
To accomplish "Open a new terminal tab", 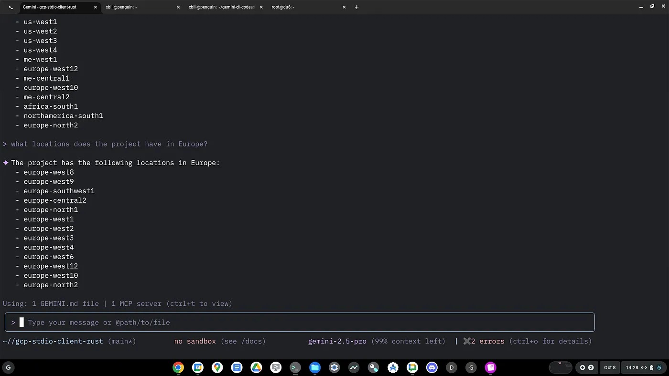I will point(356,7).
